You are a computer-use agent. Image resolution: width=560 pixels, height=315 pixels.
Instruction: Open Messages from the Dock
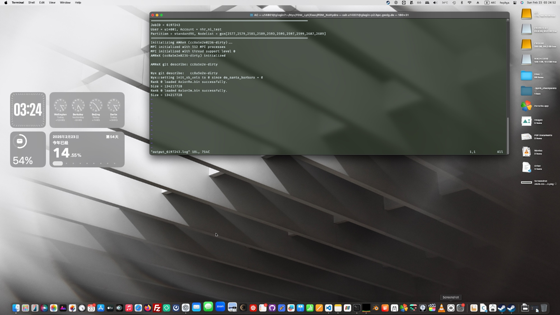[208, 307]
